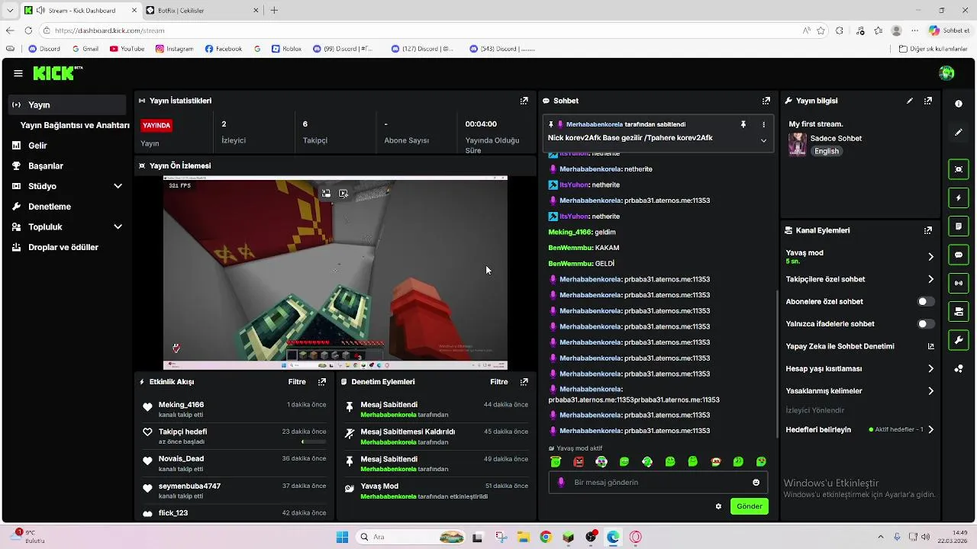Click the stream preview video
Viewport: 977px width, 549px height.
[x=335, y=273]
